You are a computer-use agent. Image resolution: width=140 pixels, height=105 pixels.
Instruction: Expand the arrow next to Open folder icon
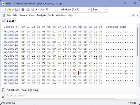13,10
